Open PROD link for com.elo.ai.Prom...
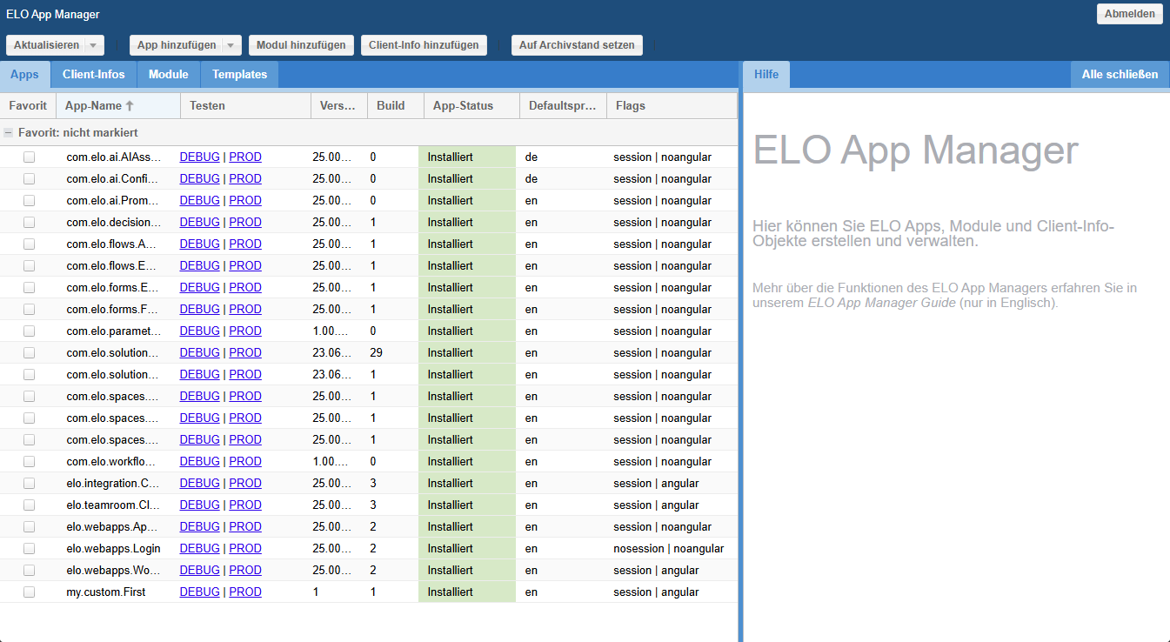 point(245,201)
